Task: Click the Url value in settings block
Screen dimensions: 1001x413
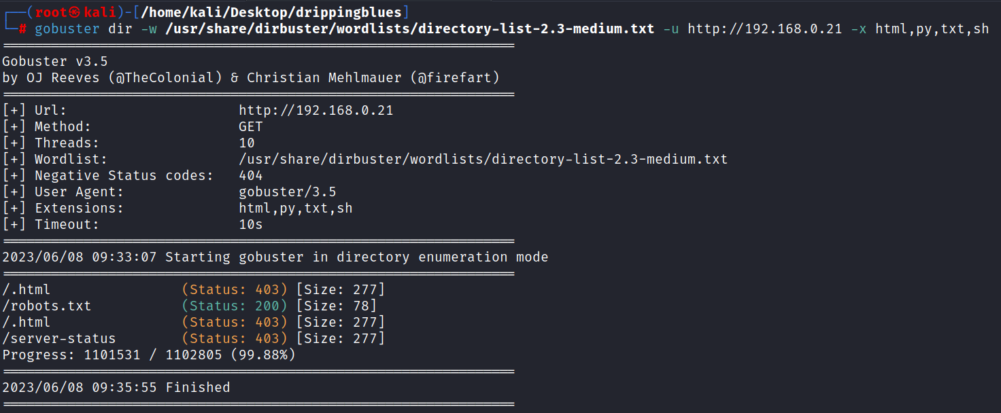Action: pyautogui.click(x=316, y=111)
